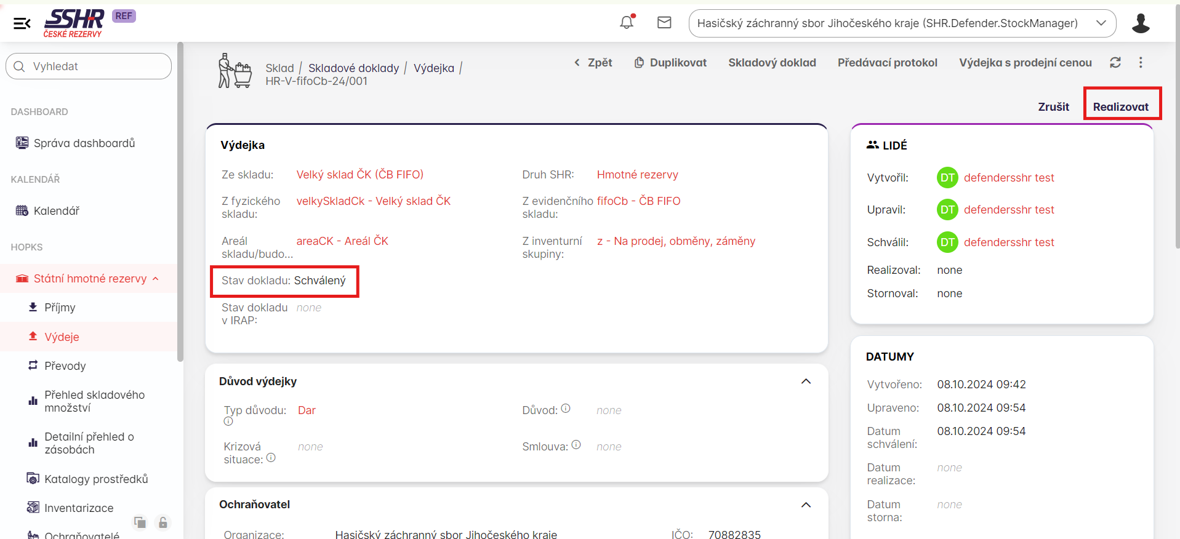Click the Zrušit button
This screenshot has width=1180, height=539.
(1053, 106)
